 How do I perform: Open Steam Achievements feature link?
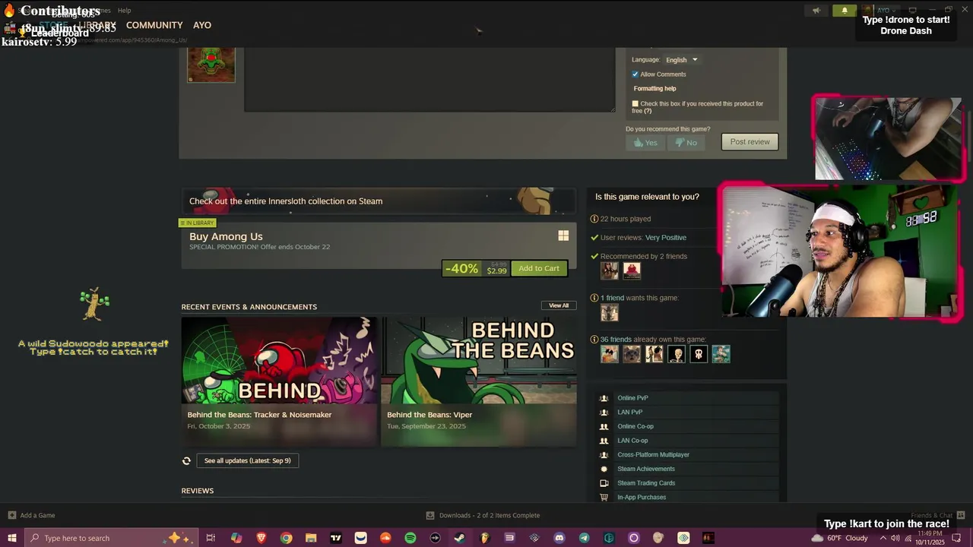pos(688,469)
